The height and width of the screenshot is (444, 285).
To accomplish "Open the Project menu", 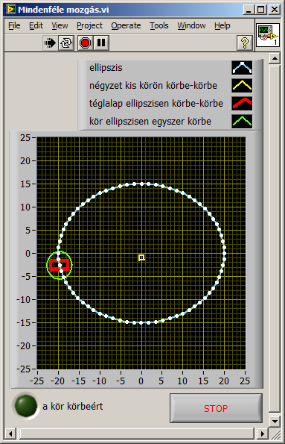I will pyautogui.click(x=89, y=26).
